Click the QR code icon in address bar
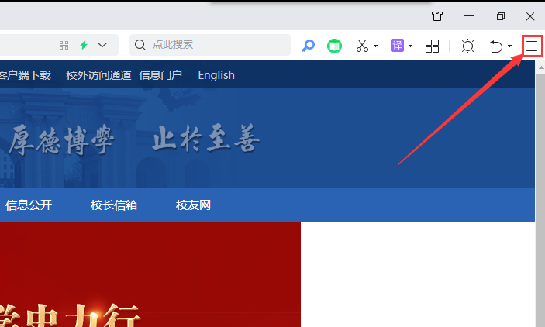545x327 pixels. click(x=64, y=46)
